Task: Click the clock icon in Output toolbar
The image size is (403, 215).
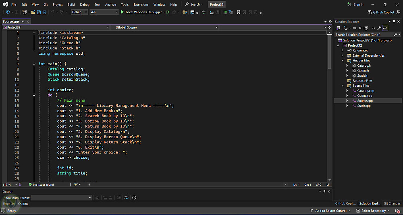Action: (x=134, y=198)
